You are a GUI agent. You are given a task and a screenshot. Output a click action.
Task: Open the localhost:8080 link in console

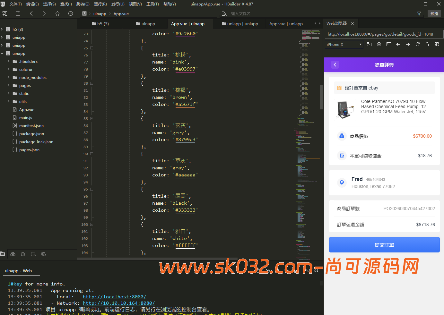[x=114, y=297]
